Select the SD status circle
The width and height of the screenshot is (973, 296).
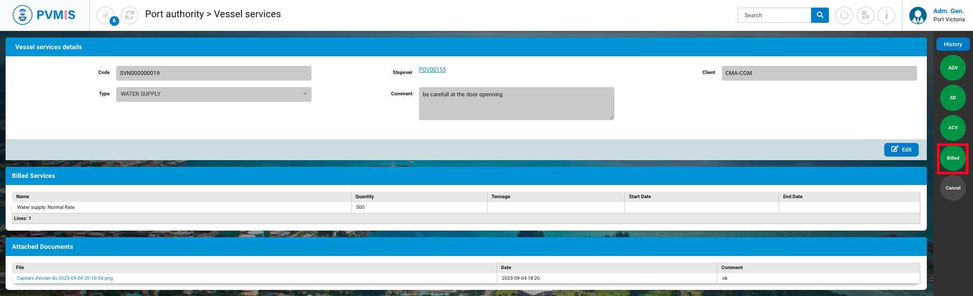point(953,98)
